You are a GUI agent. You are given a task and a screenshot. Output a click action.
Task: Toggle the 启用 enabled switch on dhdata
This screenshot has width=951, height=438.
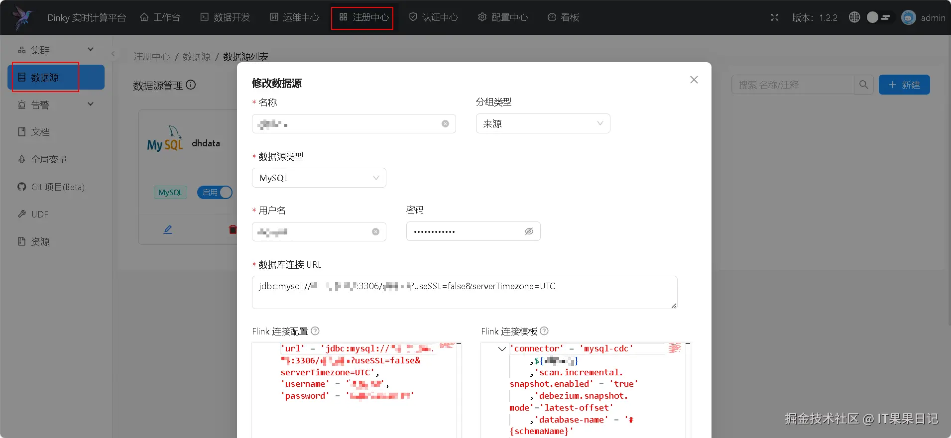pyautogui.click(x=215, y=193)
